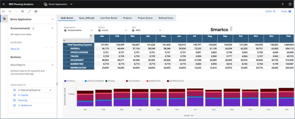Click book icon next to Planning
295x119 pixels.
click(x=14, y=100)
